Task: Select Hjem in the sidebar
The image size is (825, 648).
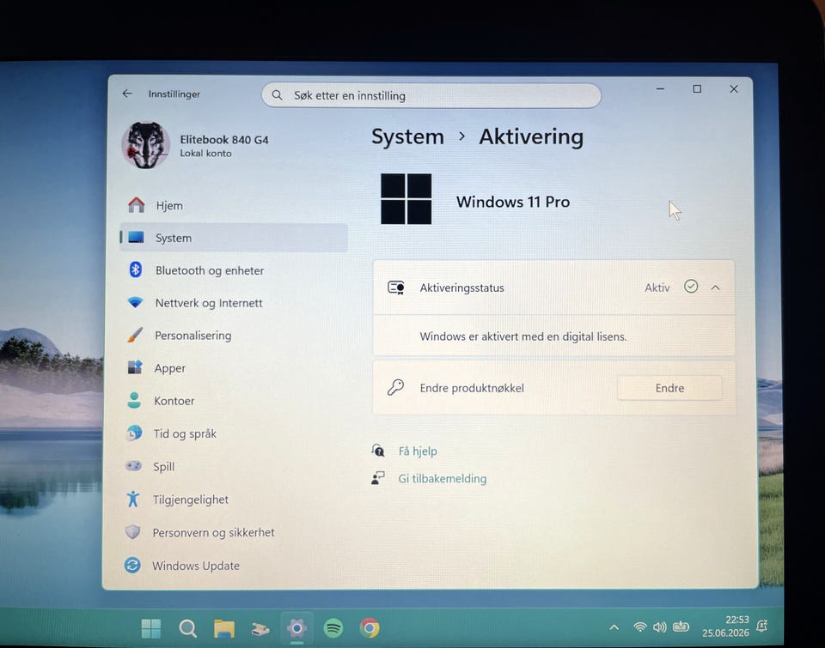Action: coord(234,205)
